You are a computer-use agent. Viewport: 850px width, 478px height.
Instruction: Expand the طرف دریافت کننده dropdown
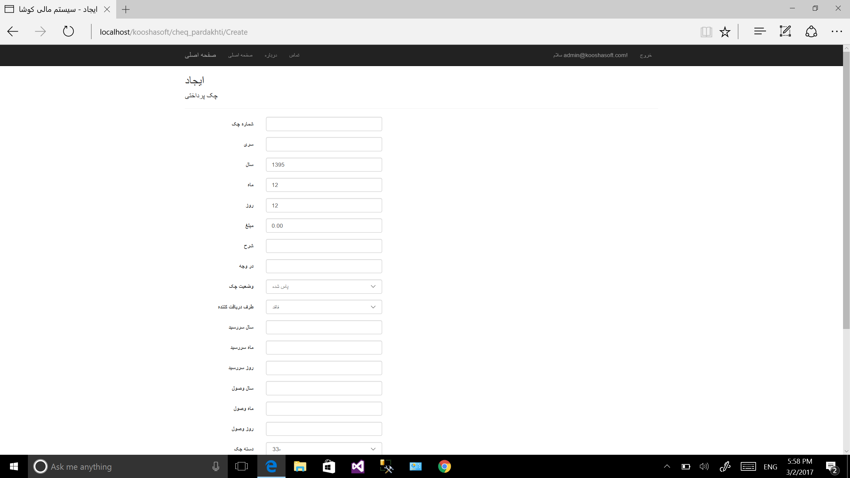[x=324, y=307]
